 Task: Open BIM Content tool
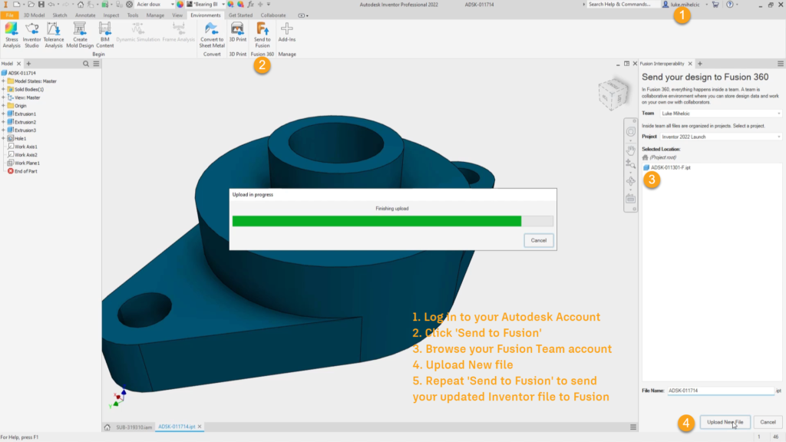click(x=104, y=35)
